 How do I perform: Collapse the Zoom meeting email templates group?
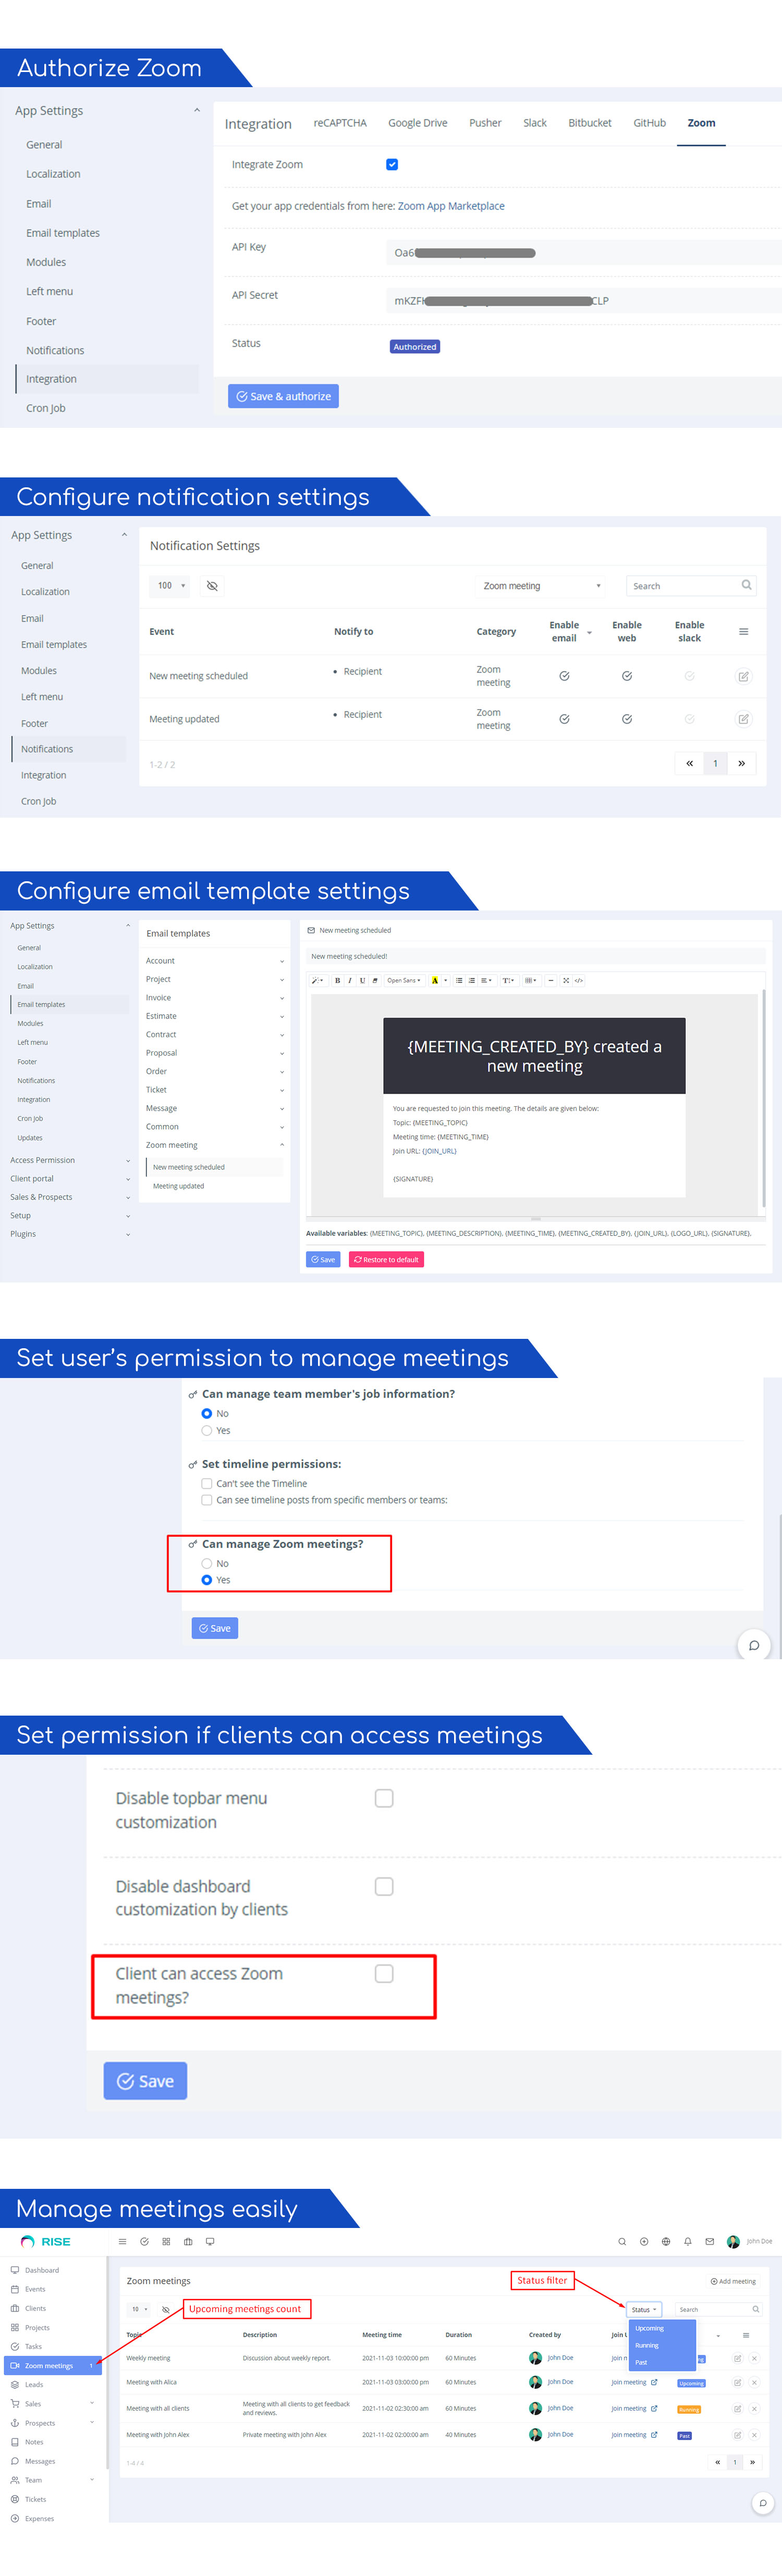(x=215, y=1146)
